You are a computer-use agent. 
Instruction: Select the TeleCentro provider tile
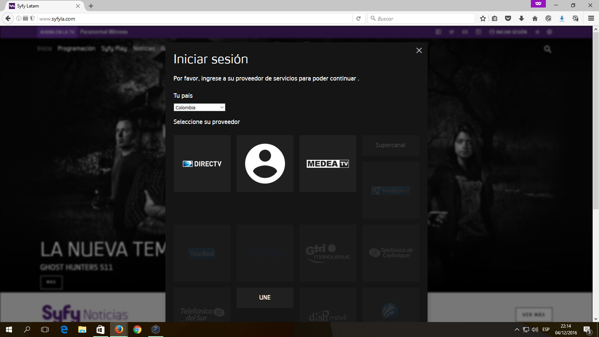tap(391, 190)
